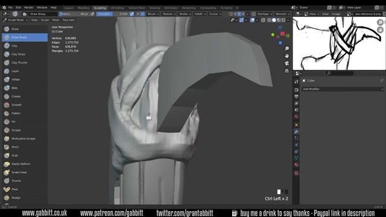Open the Falloff dropdown
Viewport: 386px width, 217px height.
pyautogui.click(x=200, y=14)
